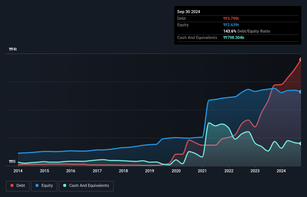Click the 2020 x-axis label
This screenshot has width=307, height=197.
[176, 171]
